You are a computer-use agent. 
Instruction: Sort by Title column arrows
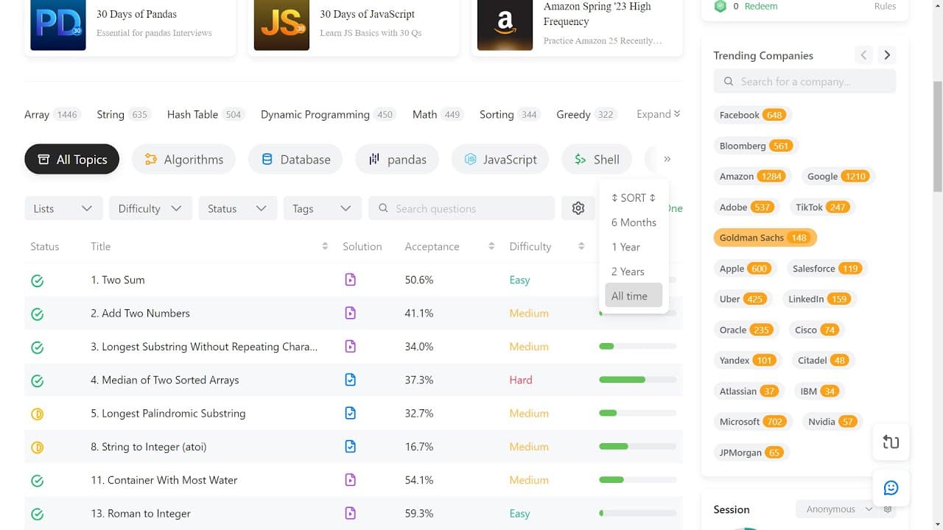click(325, 247)
